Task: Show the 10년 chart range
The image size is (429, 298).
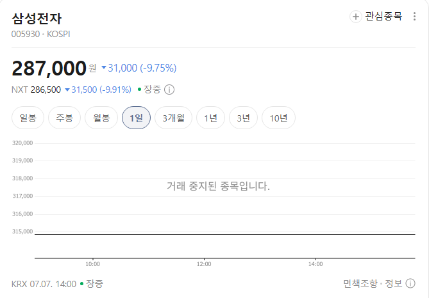Action: pyautogui.click(x=278, y=118)
